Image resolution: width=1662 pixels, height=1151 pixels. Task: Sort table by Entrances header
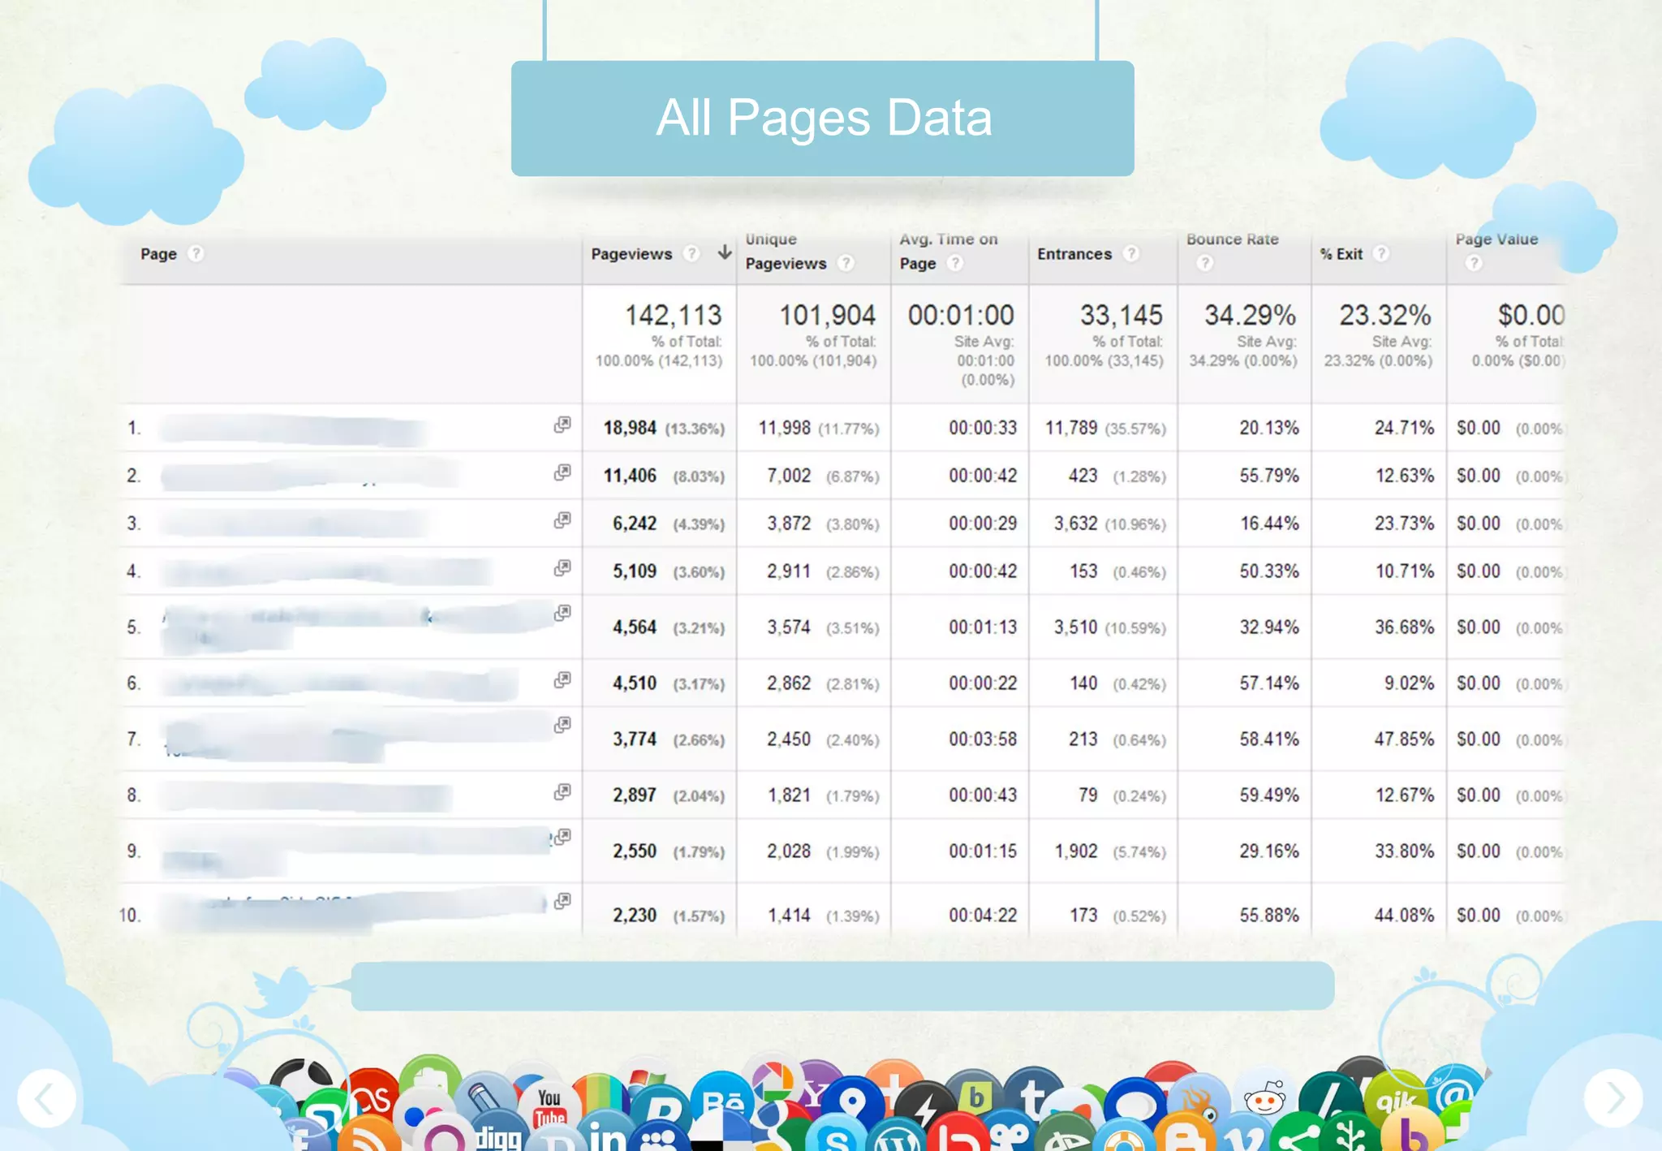click(x=1074, y=254)
